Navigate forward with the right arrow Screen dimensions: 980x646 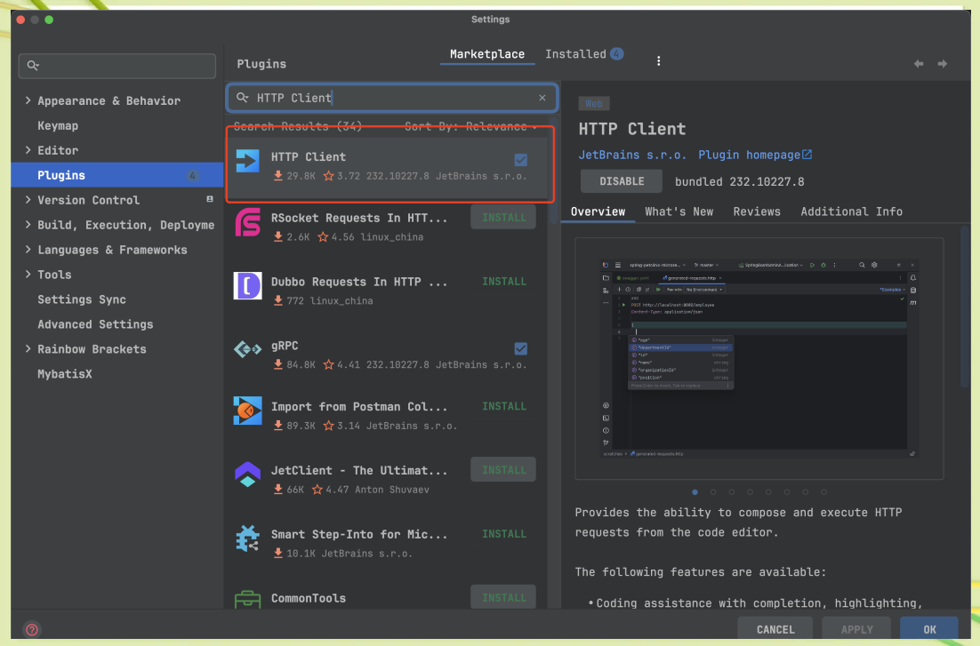click(942, 64)
